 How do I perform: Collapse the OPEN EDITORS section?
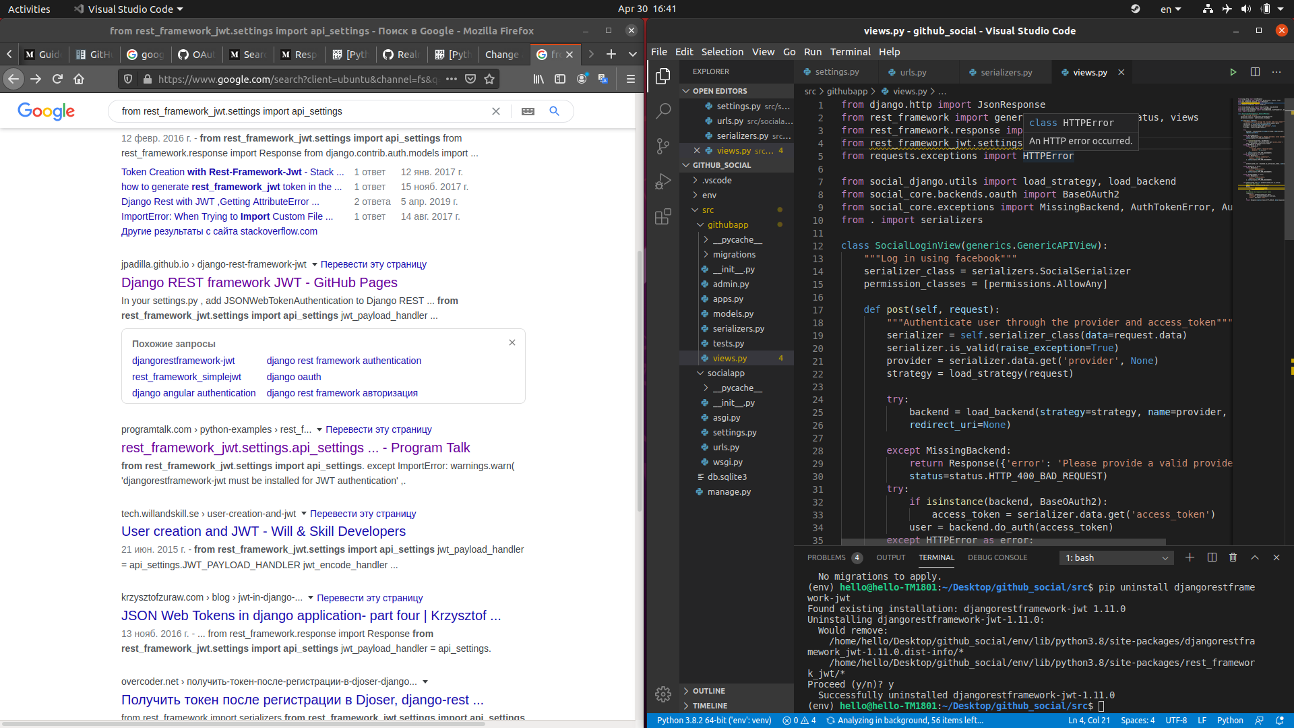[736, 91]
